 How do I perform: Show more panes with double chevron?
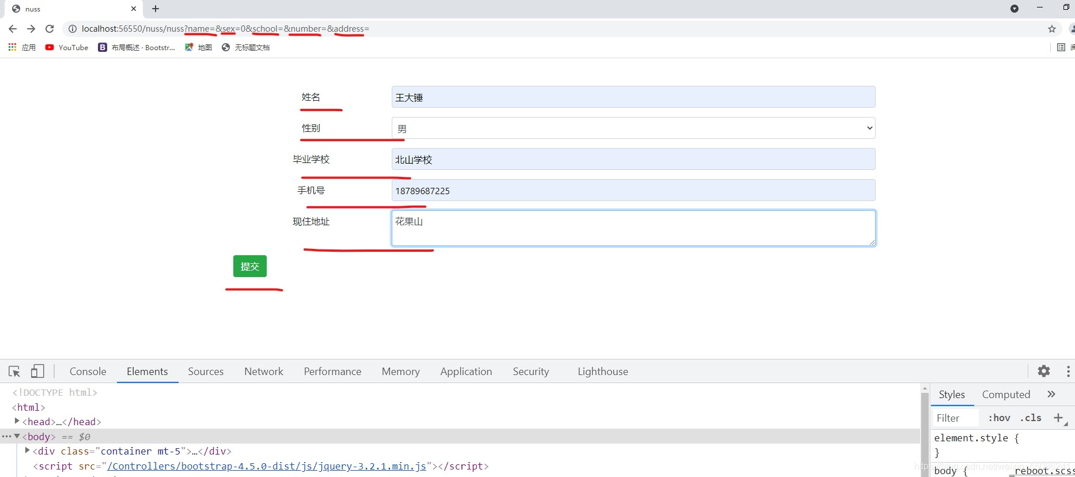(x=1051, y=394)
